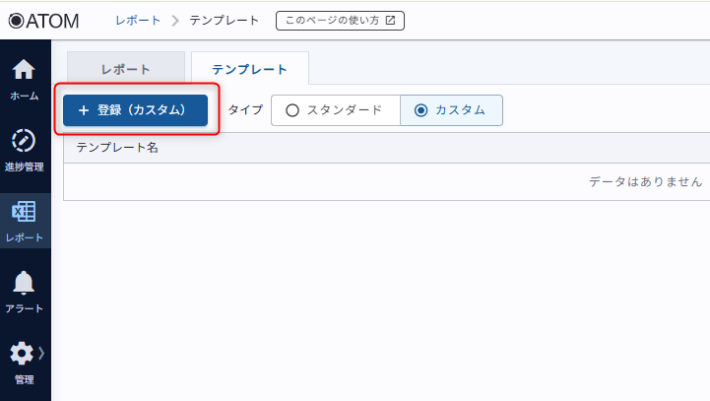Click 登録（カスタム） button
This screenshot has height=401, width=710.
click(136, 110)
